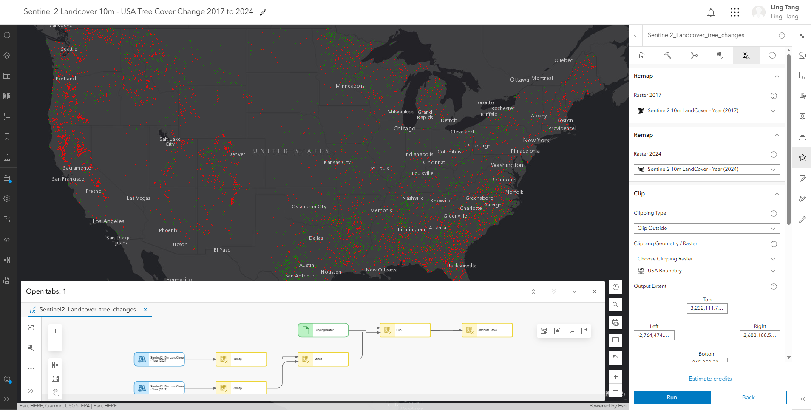Open Map properties gear icon

click(x=7, y=198)
